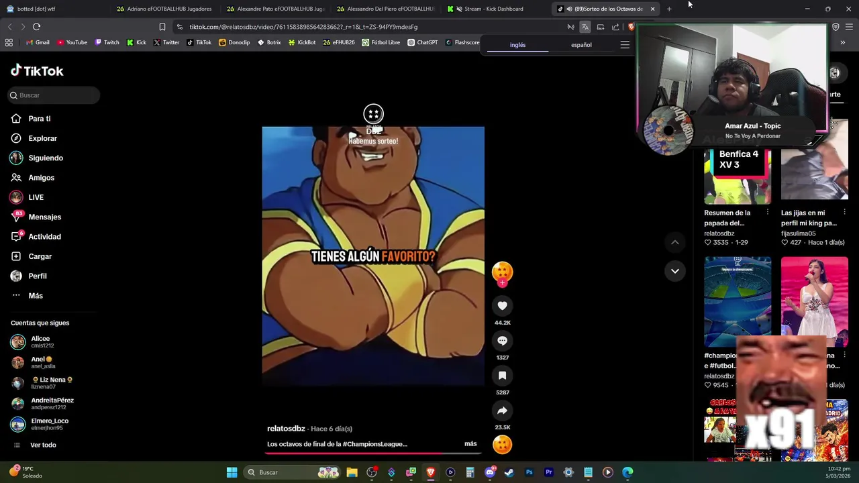Open browser apps grid icon
The height and width of the screenshot is (483, 859).
click(x=9, y=42)
